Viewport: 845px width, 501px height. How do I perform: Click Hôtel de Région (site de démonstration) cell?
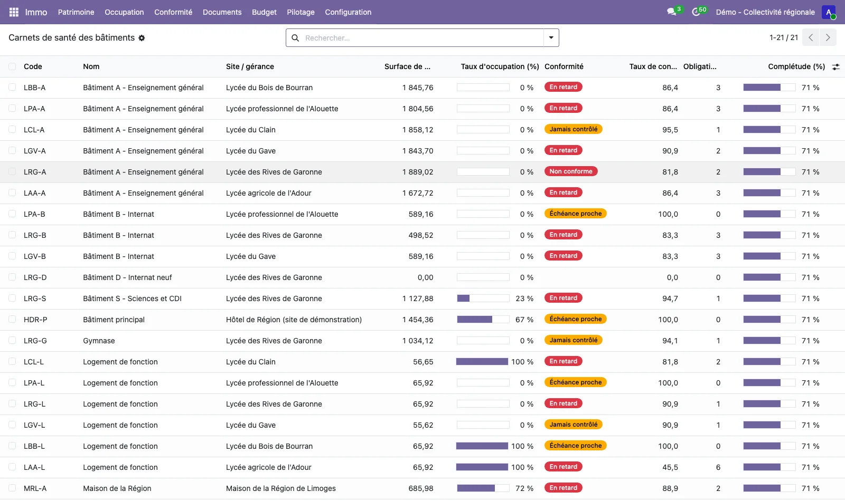[x=294, y=320]
